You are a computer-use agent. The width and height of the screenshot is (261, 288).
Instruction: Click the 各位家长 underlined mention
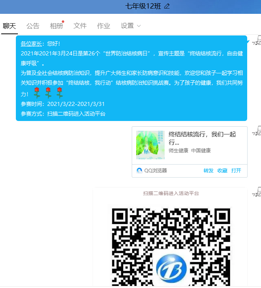31,44
